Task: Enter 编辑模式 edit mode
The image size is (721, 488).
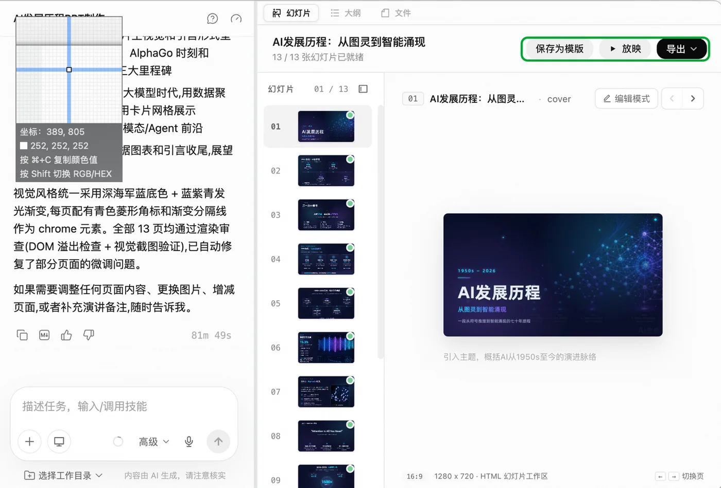Action: (x=626, y=98)
